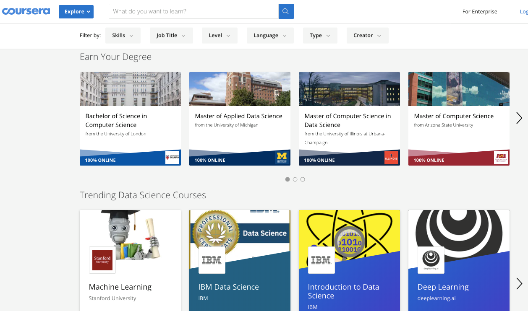
Task: Show next degrees with right arrow
Action: (519, 118)
